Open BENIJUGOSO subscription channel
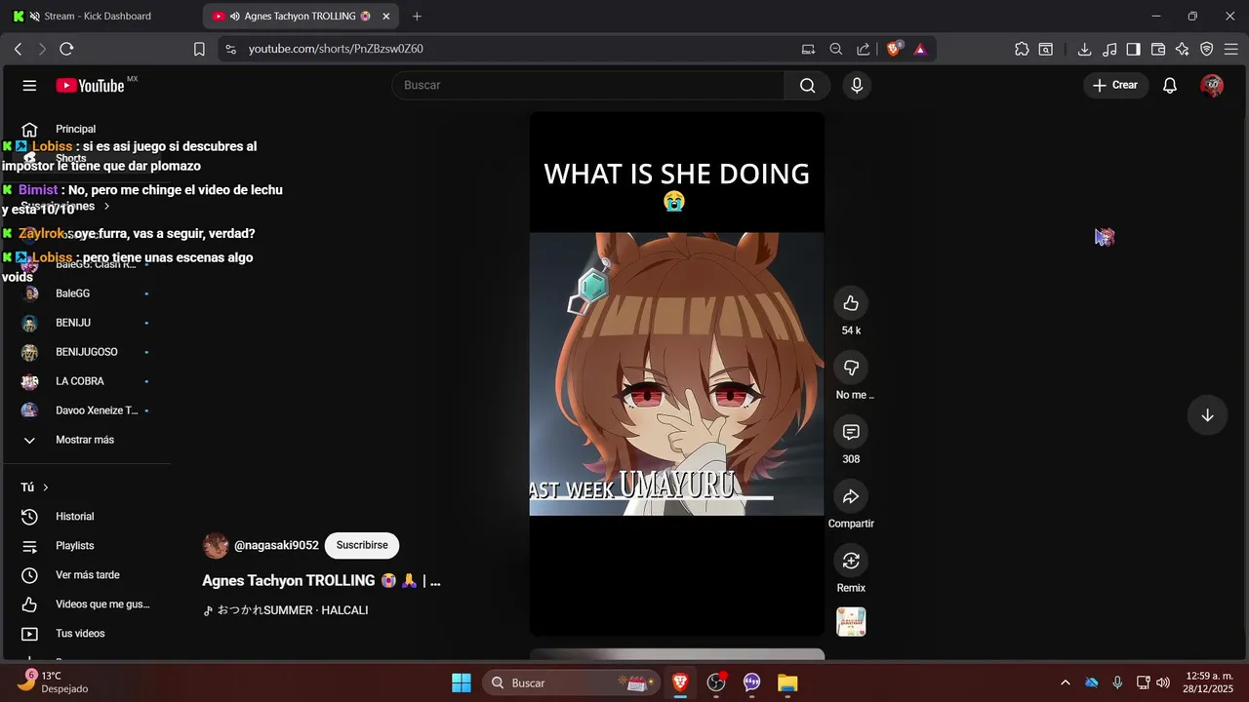Image resolution: width=1249 pixels, height=702 pixels. (85, 352)
